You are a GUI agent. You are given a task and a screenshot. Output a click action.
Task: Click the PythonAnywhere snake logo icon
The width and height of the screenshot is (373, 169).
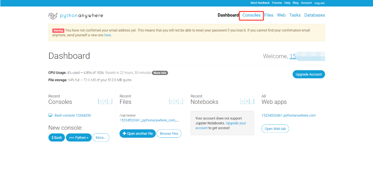53,15
